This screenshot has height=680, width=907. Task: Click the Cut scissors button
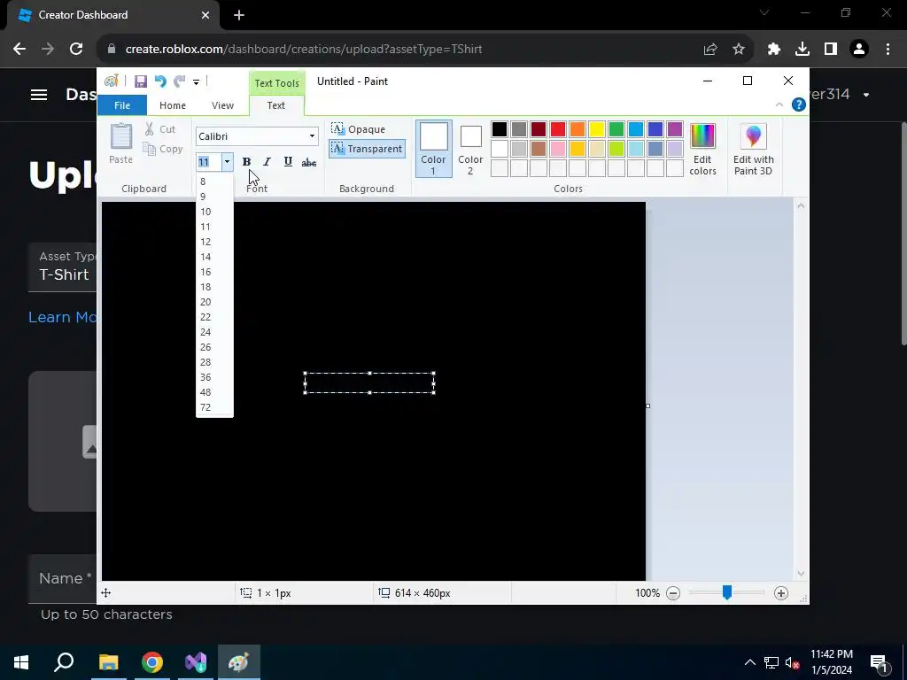click(x=160, y=129)
